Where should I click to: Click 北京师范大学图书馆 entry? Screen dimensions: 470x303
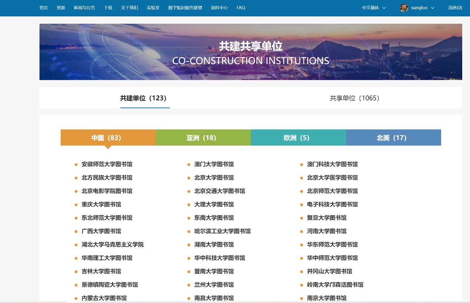(332, 191)
